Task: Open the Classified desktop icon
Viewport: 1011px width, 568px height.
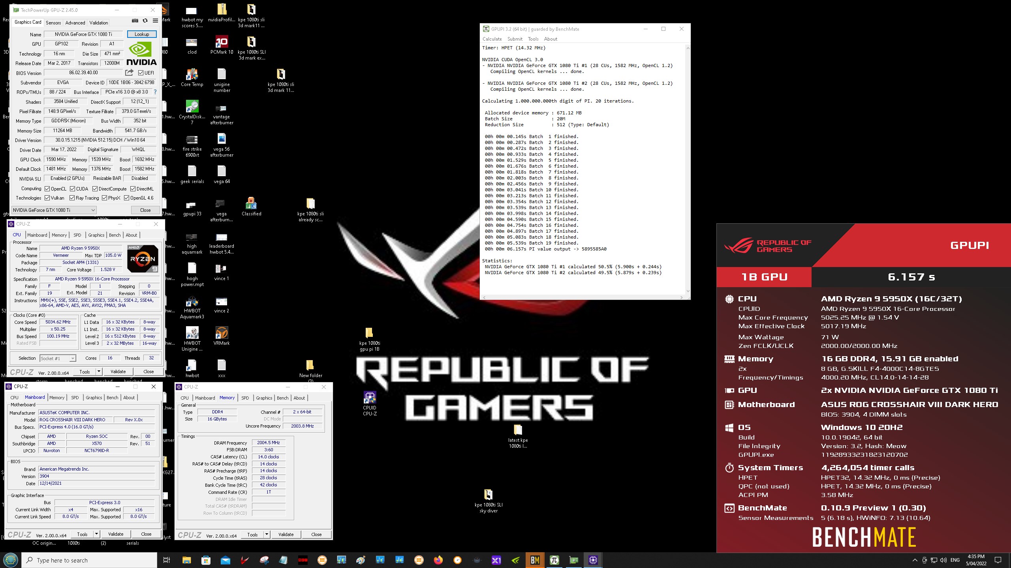Action: tap(251, 207)
